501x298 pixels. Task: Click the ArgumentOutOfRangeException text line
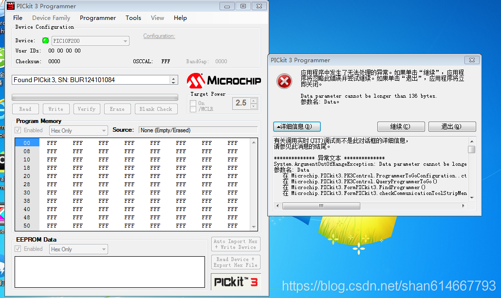(370, 164)
